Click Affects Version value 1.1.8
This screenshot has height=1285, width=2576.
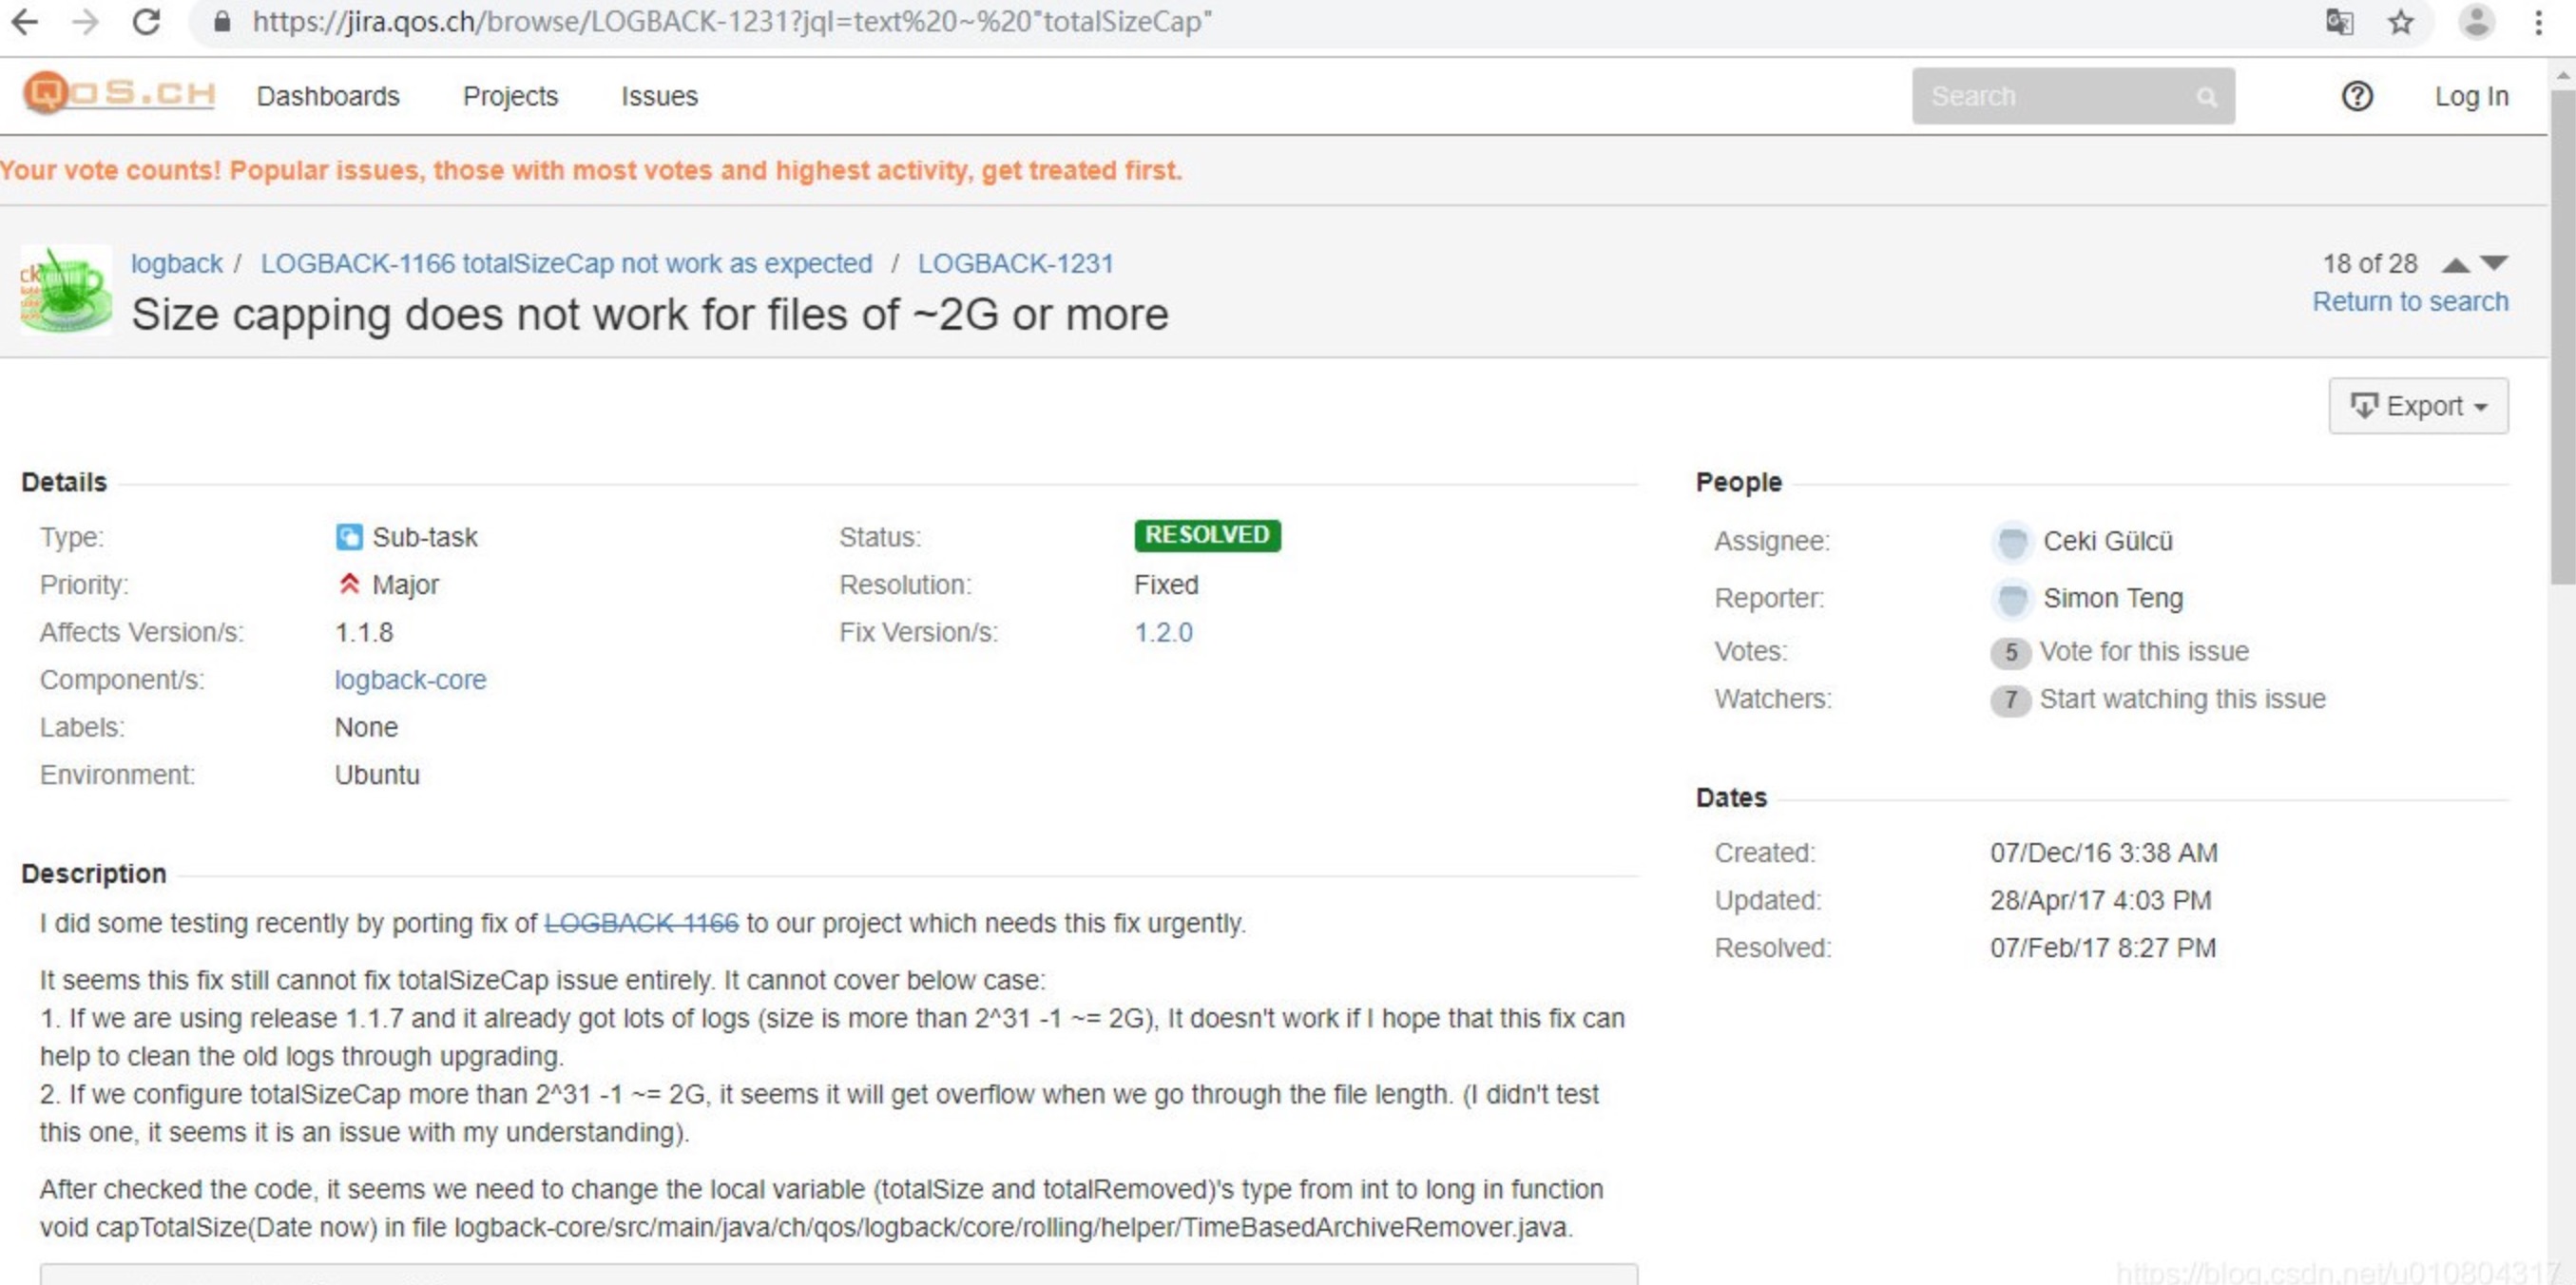click(x=364, y=632)
